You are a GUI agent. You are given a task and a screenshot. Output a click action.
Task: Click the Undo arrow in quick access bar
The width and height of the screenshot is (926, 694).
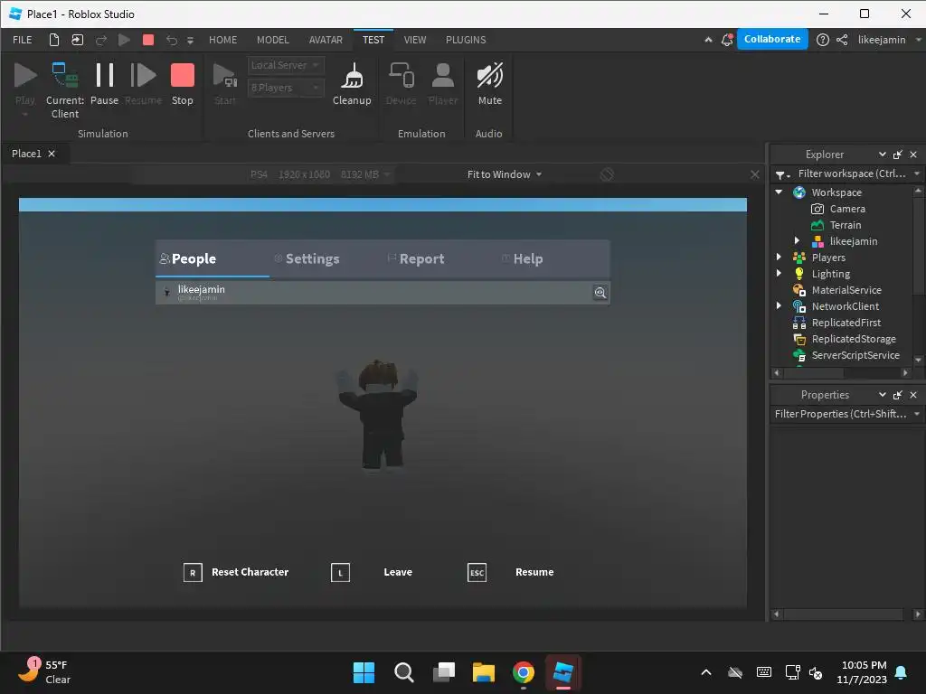[171, 40]
